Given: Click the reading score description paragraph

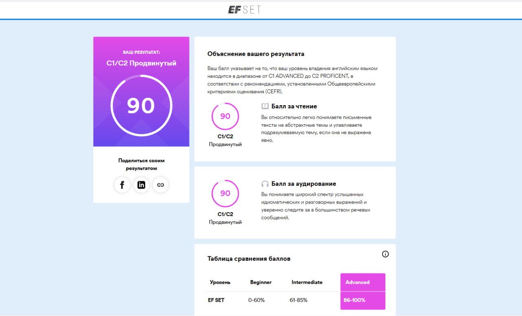Looking at the screenshot, I should click(x=316, y=128).
